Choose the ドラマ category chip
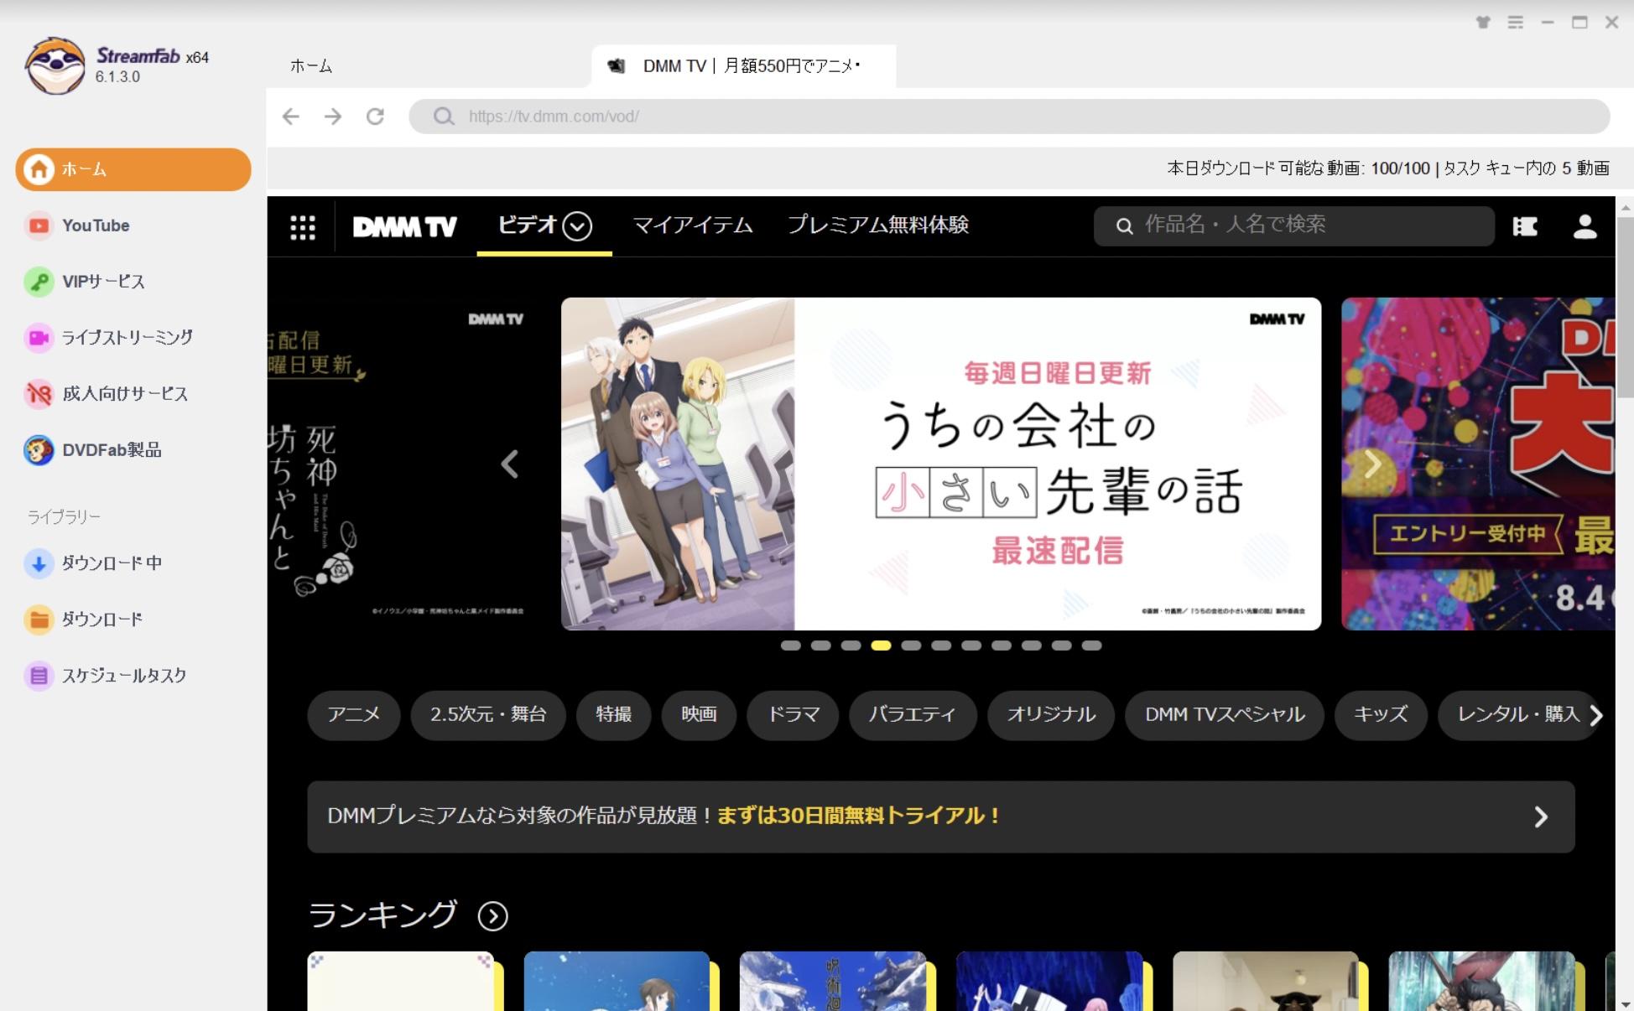 click(x=793, y=715)
